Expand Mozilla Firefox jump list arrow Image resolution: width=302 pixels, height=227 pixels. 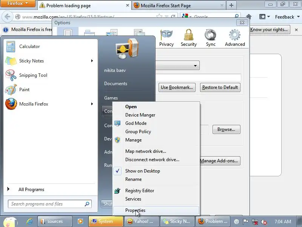(92, 104)
